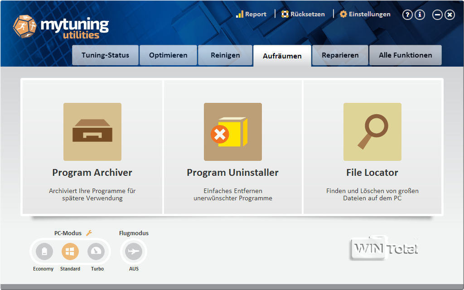Click the Turbo label text
Screen dimensions: 464x290
tap(97, 269)
